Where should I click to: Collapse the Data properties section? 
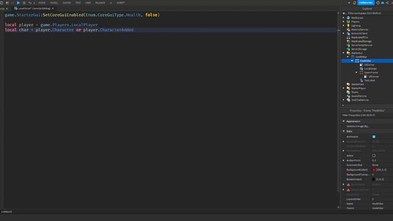[344, 131]
